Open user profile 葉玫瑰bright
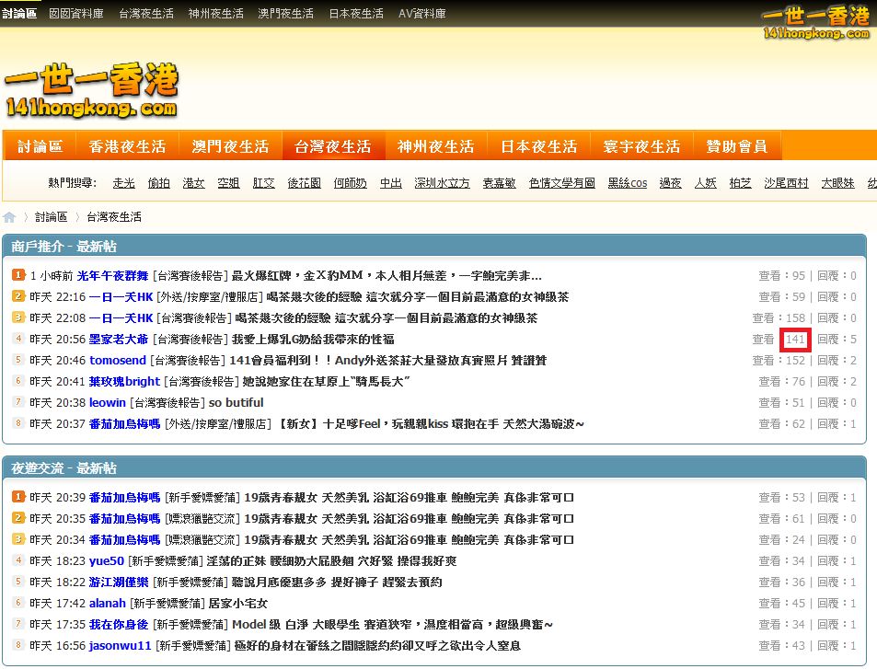The height and width of the screenshot is (669, 877). click(x=125, y=382)
